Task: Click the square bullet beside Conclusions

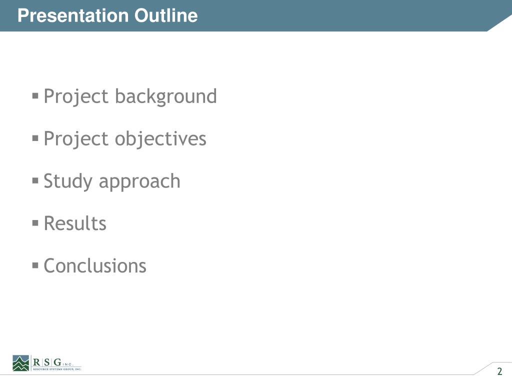Action: coord(35,265)
